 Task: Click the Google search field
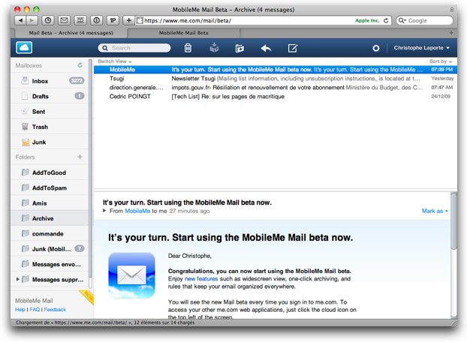click(425, 20)
